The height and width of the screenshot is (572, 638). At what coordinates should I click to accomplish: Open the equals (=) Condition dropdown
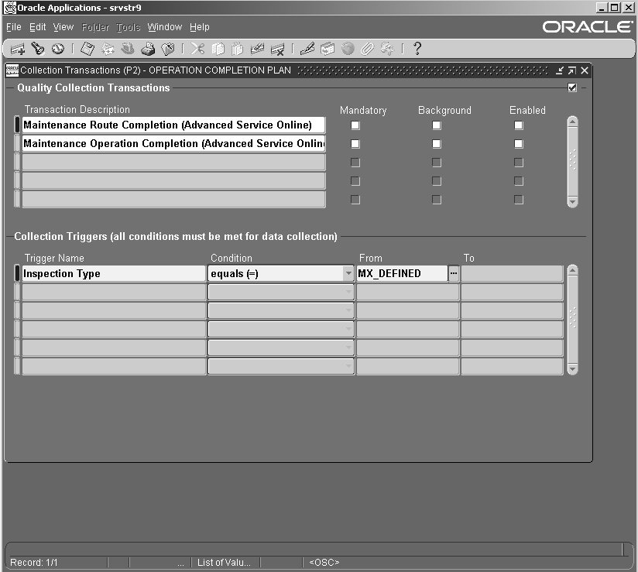tap(348, 273)
